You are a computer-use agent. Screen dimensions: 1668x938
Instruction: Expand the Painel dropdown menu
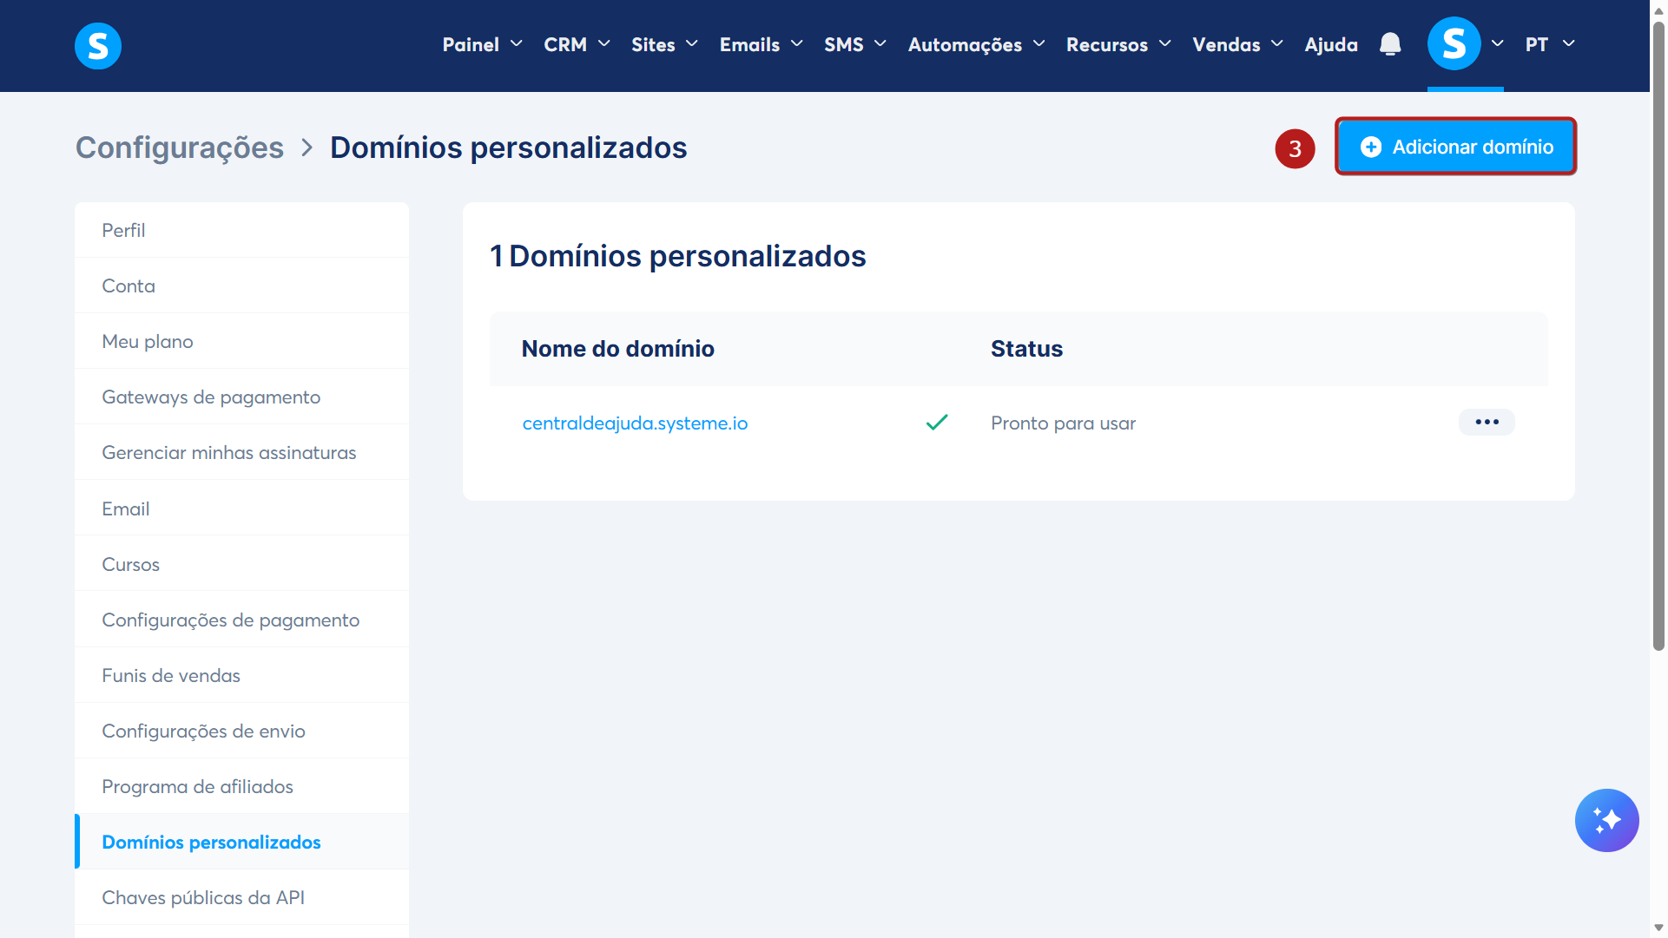pyautogui.click(x=482, y=44)
